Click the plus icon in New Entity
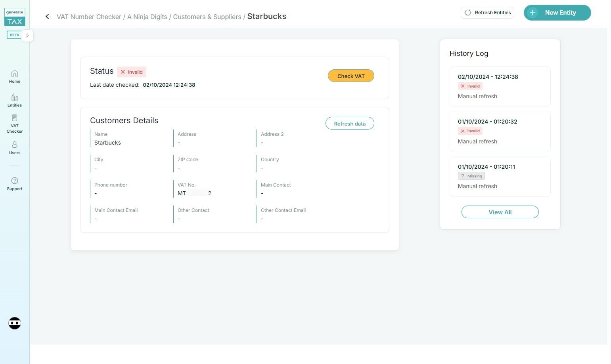Screen dimensions: 611x364 tap(532, 13)
